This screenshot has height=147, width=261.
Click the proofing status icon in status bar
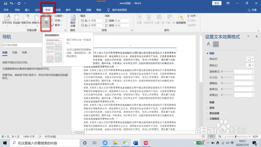click(x=40, y=137)
